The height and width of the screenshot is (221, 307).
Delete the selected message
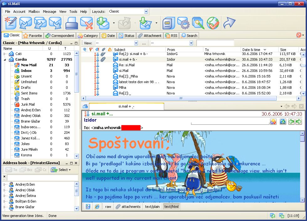pyautogui.click(x=86, y=23)
